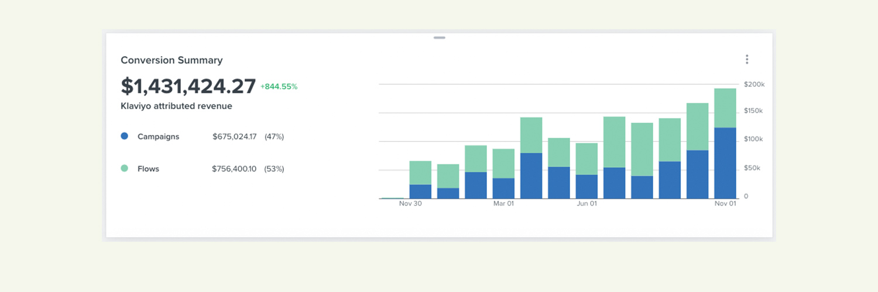Click the $200k y-axis label

(754, 85)
